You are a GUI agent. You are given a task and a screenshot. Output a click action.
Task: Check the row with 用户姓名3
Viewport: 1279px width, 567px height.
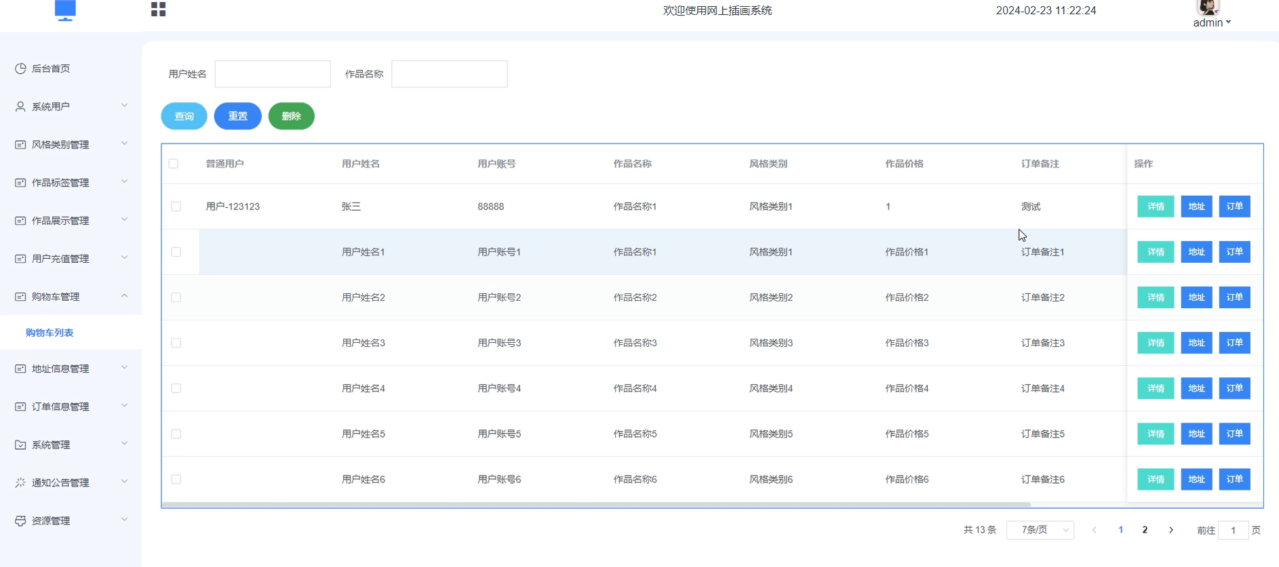176,343
